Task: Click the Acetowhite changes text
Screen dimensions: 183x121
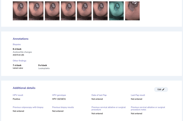Action: pyautogui.click(x=22, y=52)
